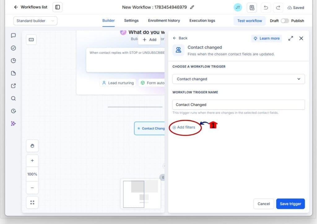The image size is (317, 224).
Task: Click the prompt text box
Action: [126, 60]
